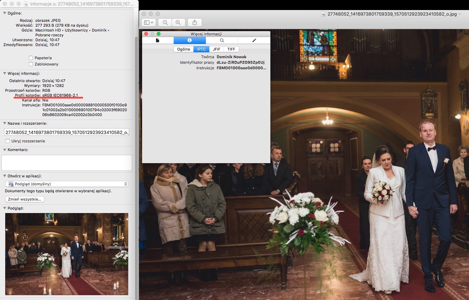Viewport: 469px width, 300px height.
Task: Click the file name text field
Action: [x=67, y=132]
